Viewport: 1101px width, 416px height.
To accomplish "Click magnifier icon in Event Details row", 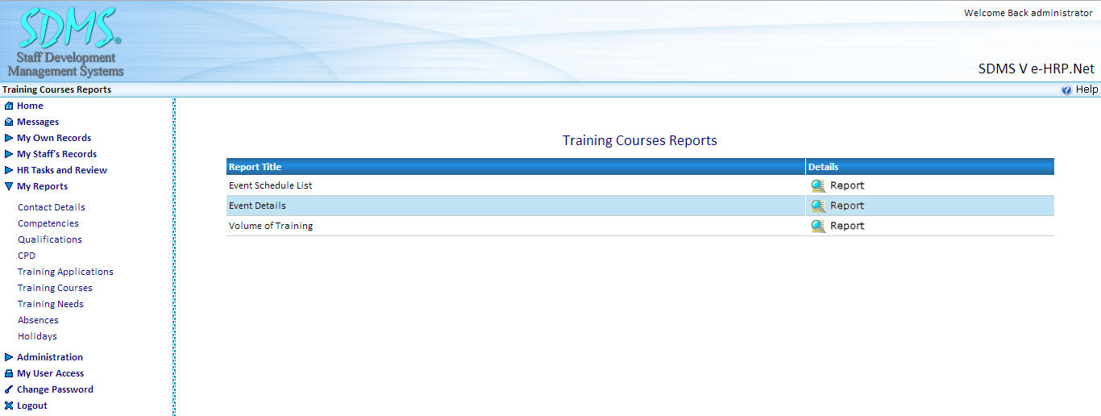I will (x=818, y=206).
